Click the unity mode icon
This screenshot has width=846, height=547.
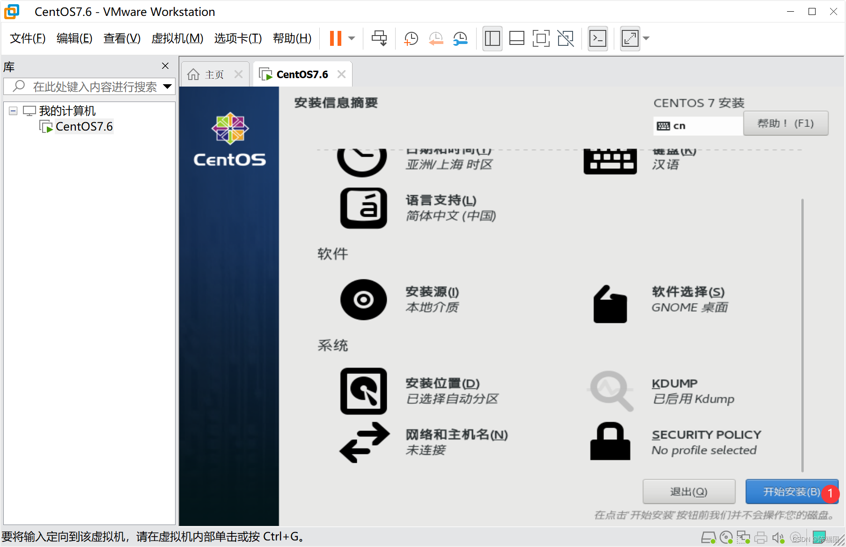tap(566, 38)
